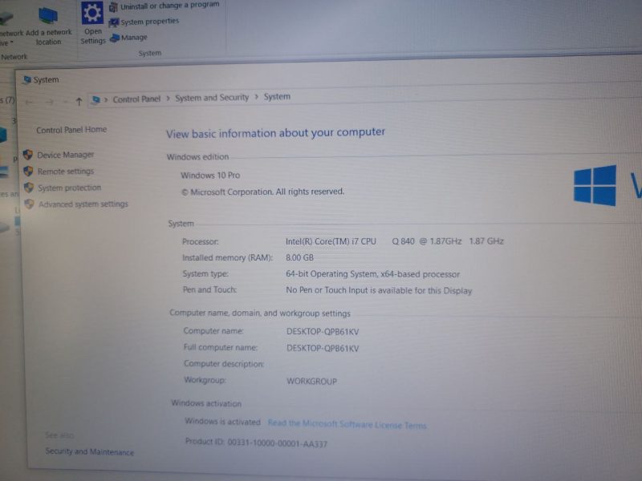Click the Forward navigation arrow

[49, 102]
